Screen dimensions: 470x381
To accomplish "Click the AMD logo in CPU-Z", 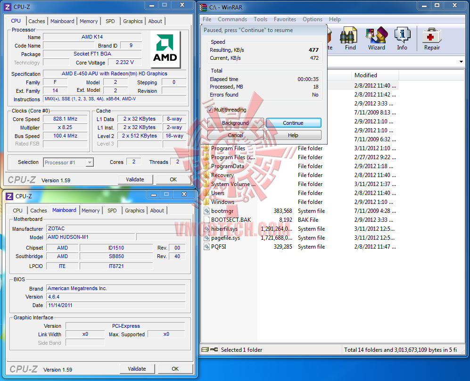I will [165, 49].
